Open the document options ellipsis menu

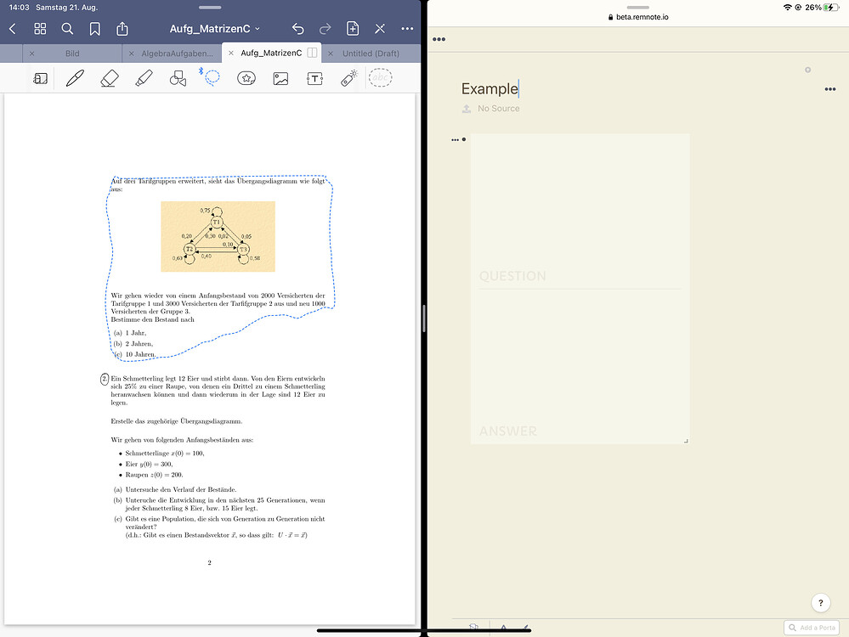[x=407, y=28]
